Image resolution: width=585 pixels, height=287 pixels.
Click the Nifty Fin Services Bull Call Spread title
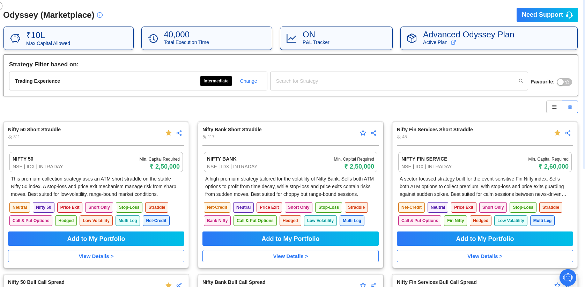(437, 282)
